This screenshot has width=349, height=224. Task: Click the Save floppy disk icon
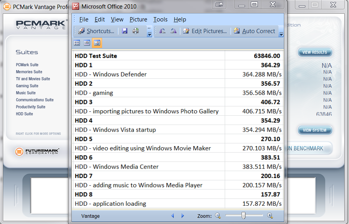125,31
